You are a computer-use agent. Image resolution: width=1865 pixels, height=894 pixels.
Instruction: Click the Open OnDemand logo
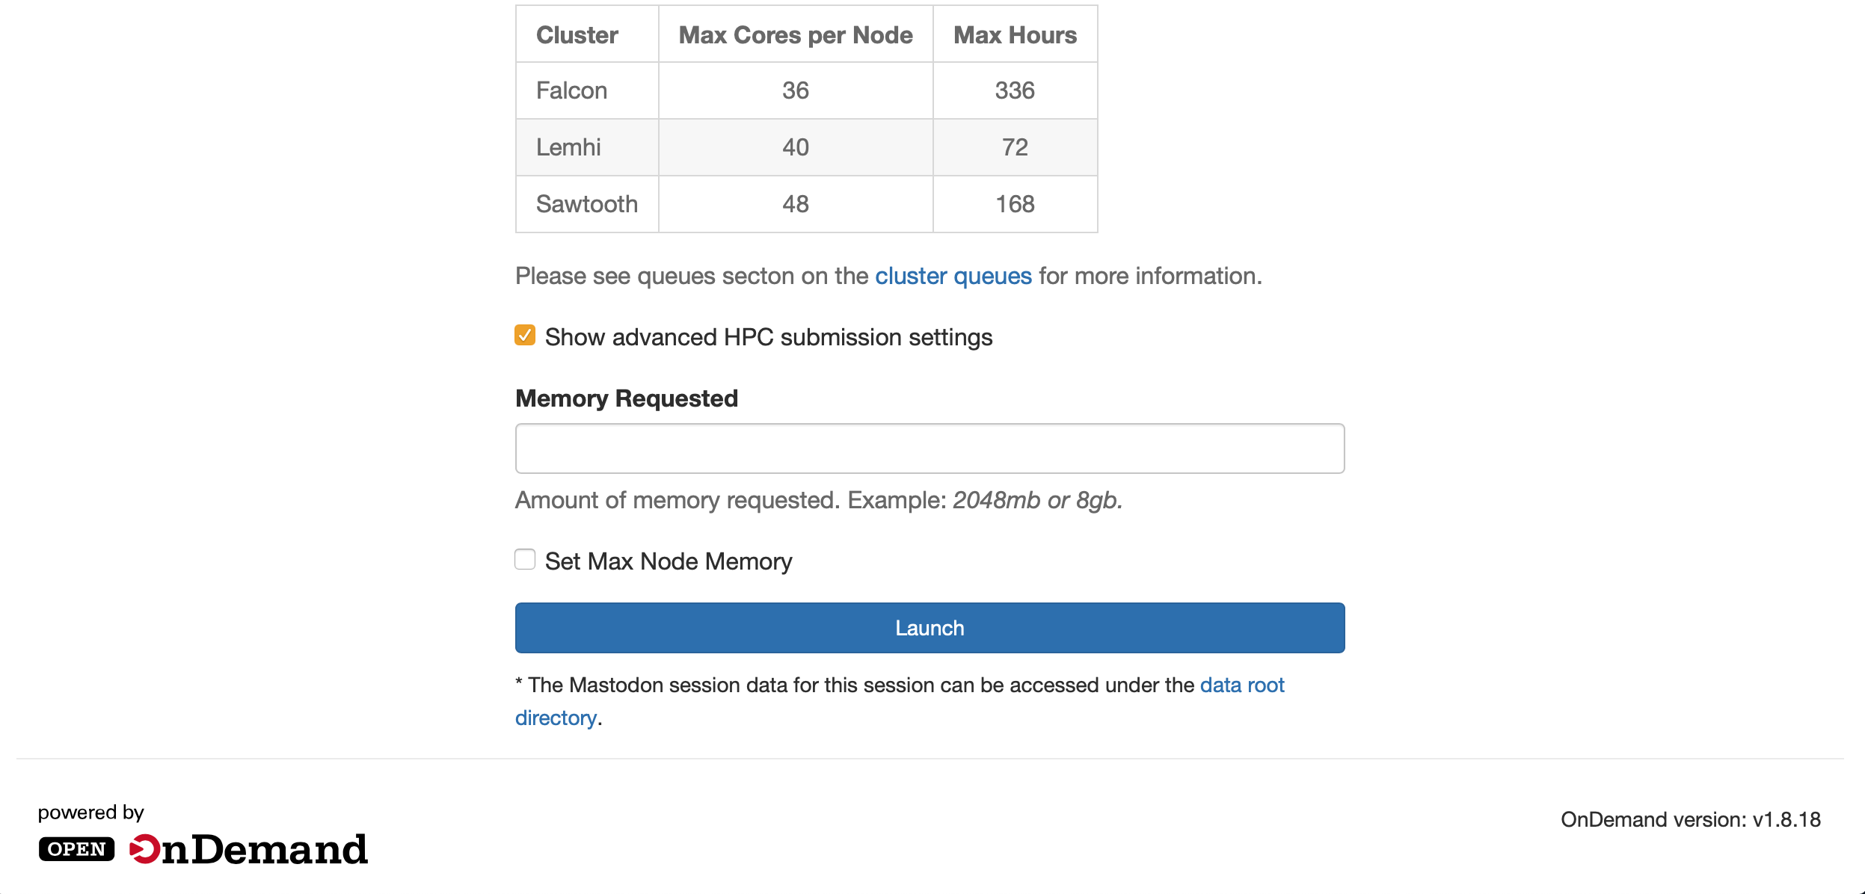(x=203, y=849)
